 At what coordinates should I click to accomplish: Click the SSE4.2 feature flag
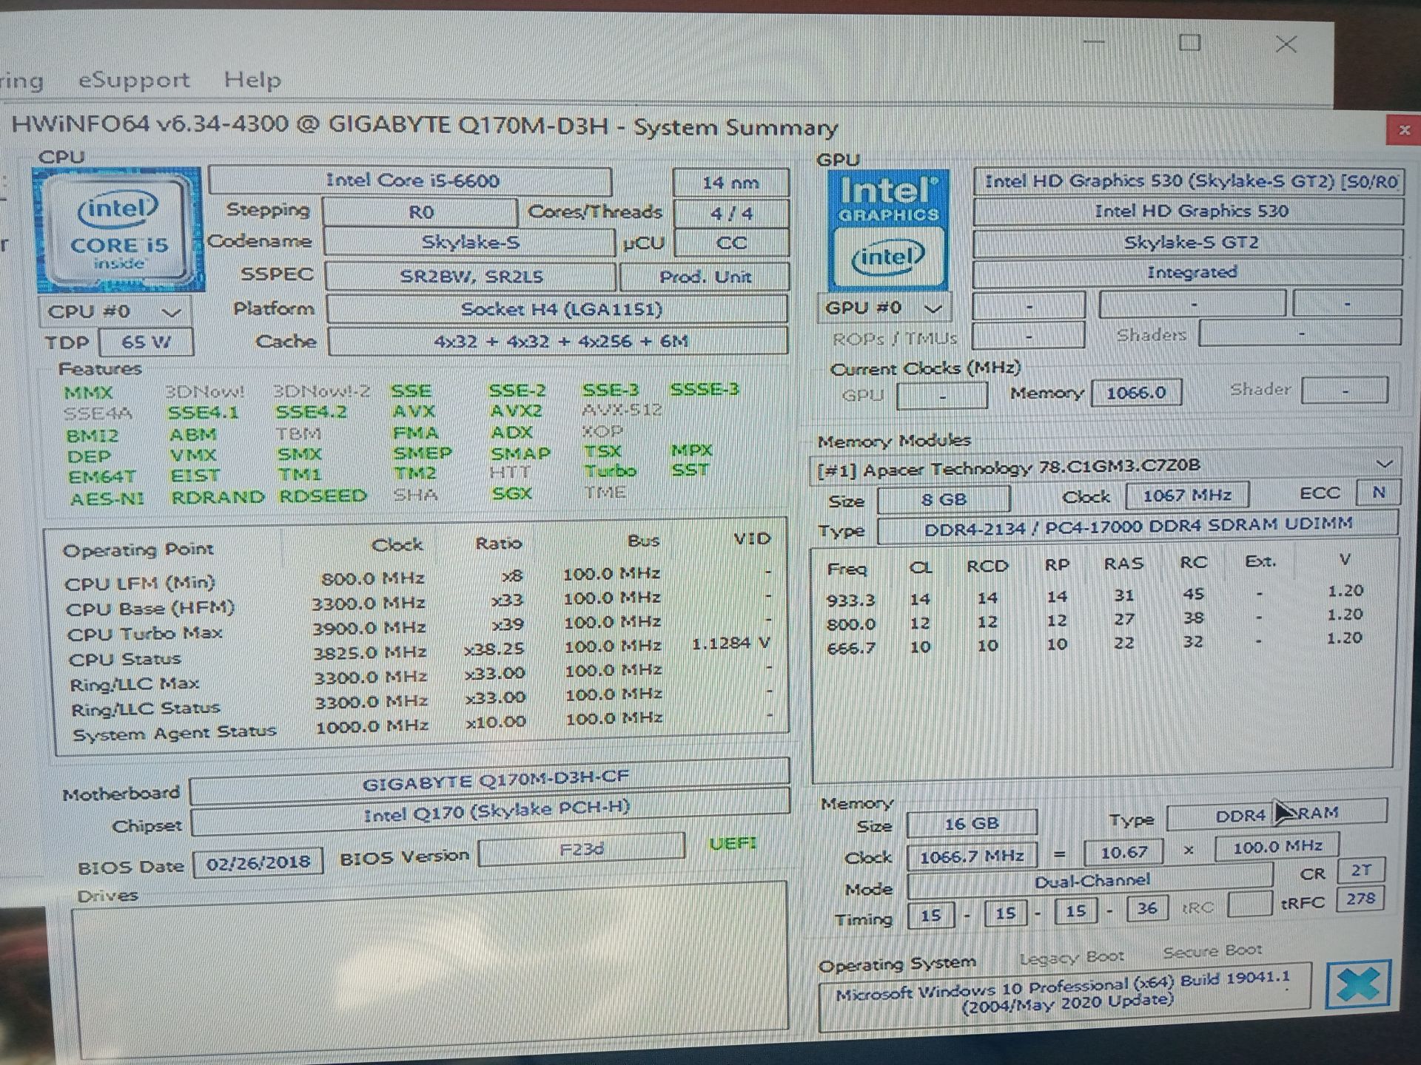tap(311, 412)
